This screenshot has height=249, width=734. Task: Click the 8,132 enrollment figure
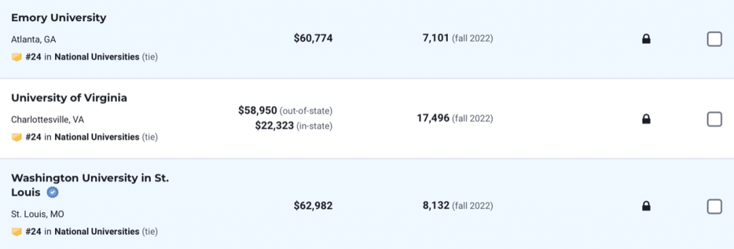436,206
